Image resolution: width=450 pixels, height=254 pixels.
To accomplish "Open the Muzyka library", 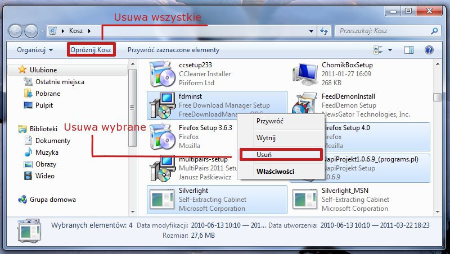I will coord(47,153).
